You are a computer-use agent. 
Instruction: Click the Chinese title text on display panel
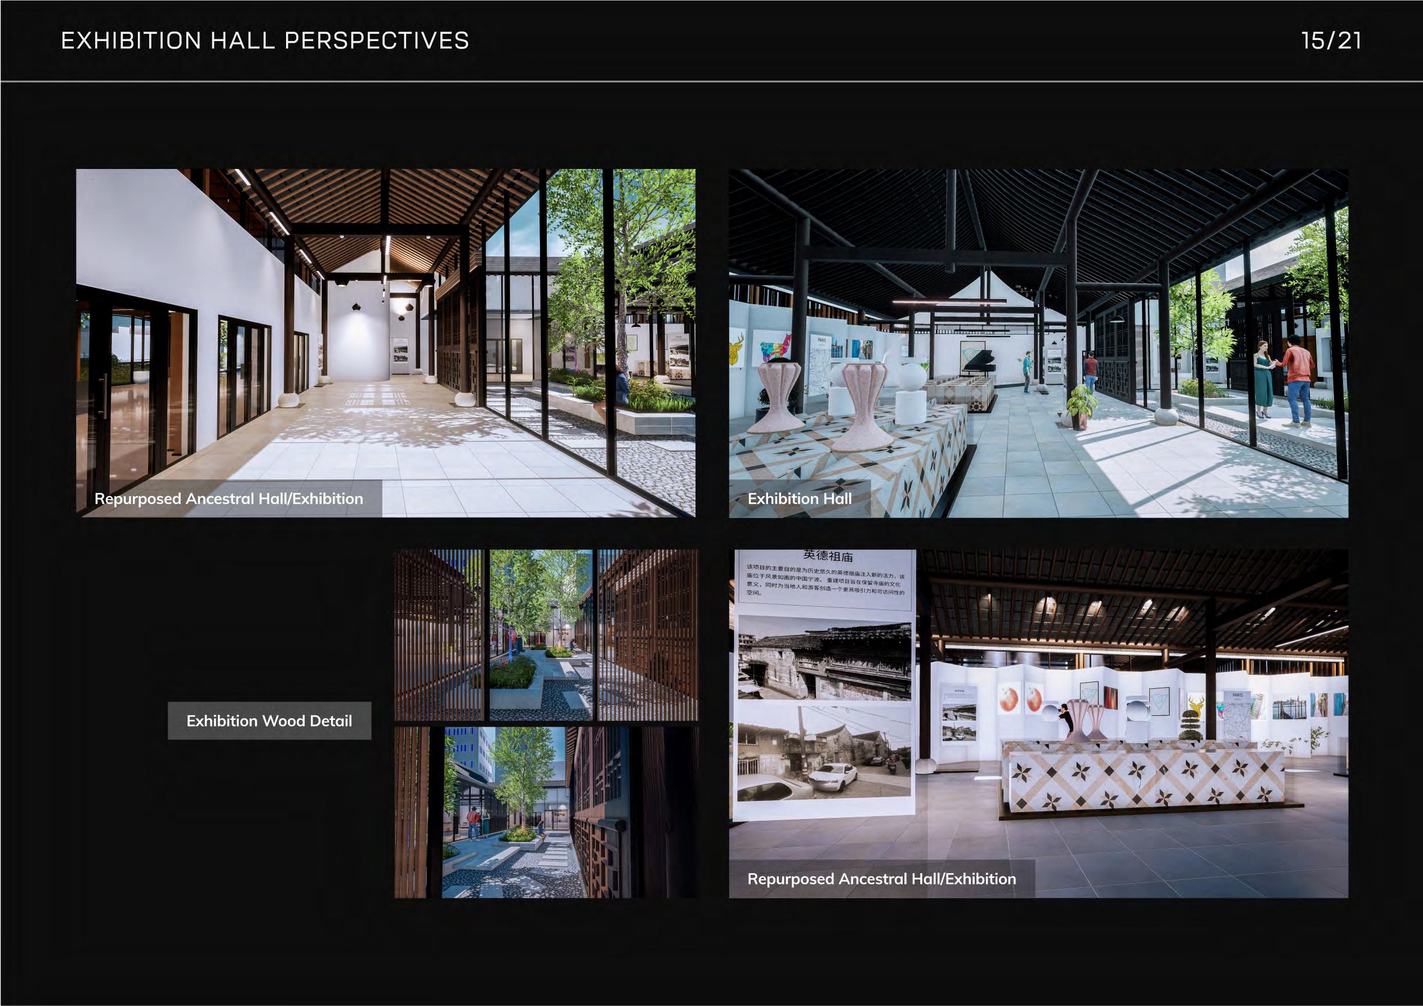827,556
